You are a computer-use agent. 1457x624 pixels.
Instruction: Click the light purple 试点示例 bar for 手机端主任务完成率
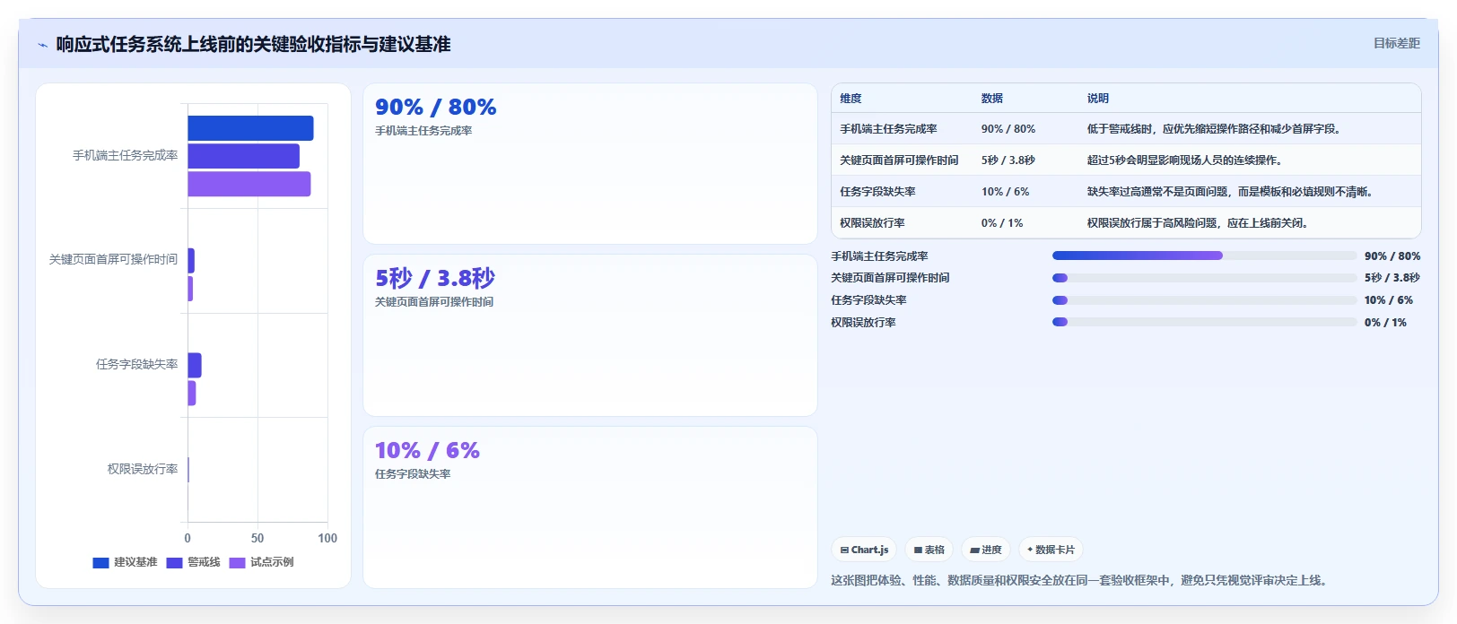coord(249,184)
